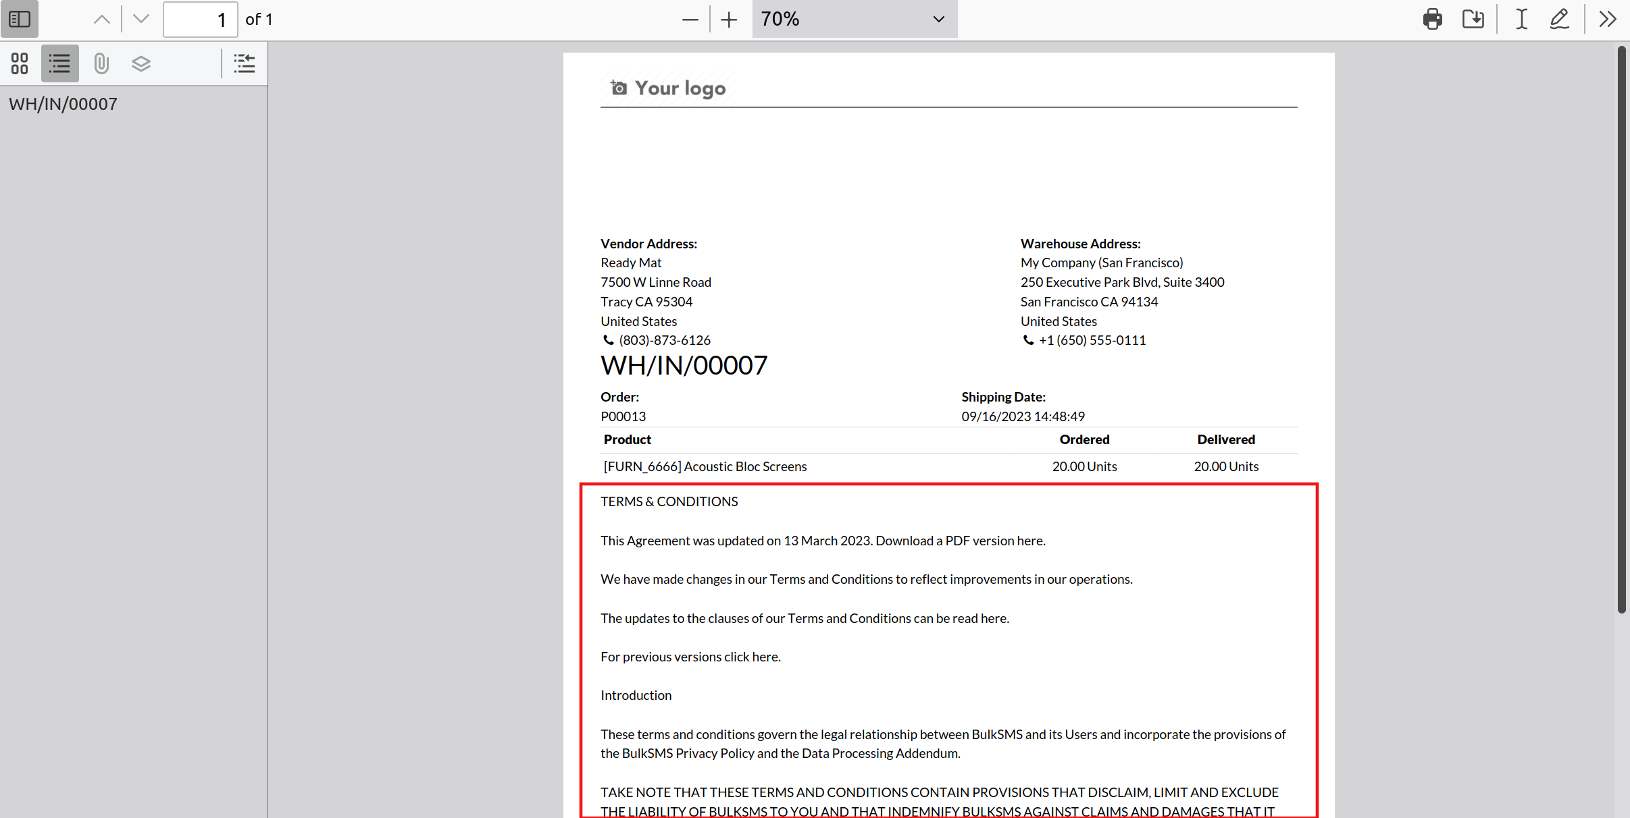This screenshot has height=818, width=1630.
Task: Click the current outline item button
Action: point(244,63)
